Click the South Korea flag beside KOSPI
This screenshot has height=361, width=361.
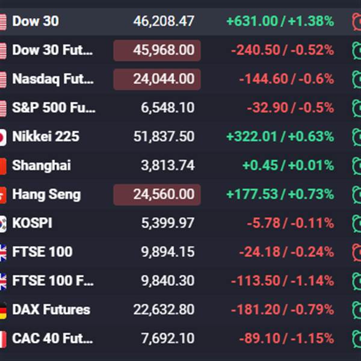3,223
